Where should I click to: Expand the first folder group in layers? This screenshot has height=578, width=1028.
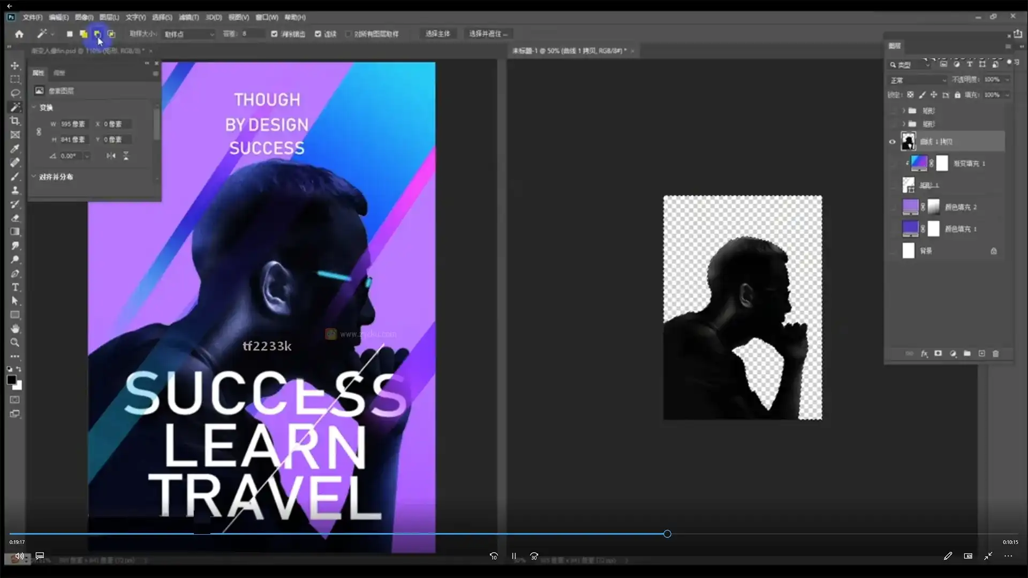(904, 111)
